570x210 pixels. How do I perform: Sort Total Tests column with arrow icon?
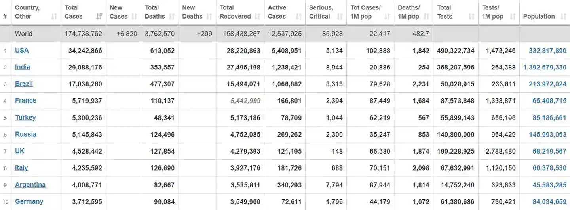471,17
